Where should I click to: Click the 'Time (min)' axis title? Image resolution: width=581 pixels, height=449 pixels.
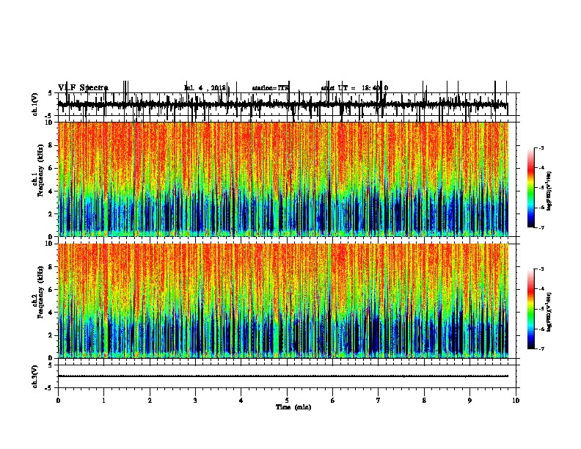pos(293,407)
